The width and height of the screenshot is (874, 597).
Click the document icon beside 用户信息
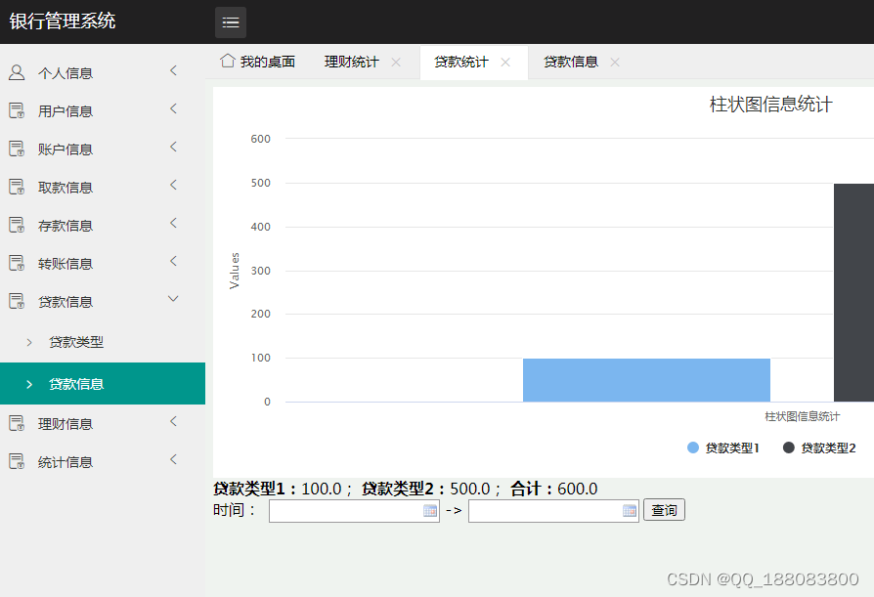coord(17,110)
